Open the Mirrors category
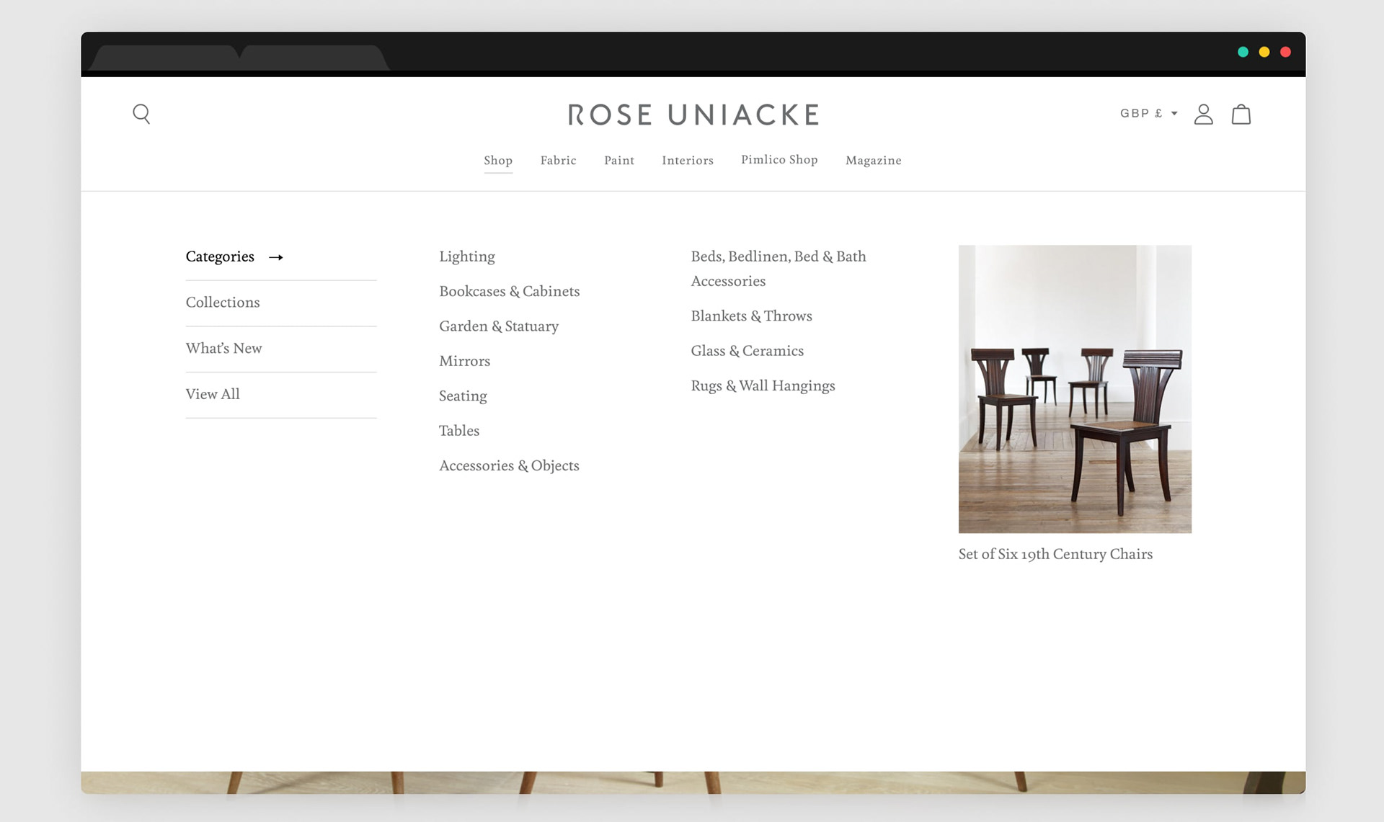 (x=464, y=361)
